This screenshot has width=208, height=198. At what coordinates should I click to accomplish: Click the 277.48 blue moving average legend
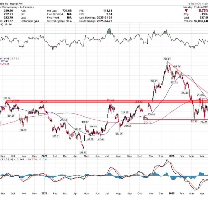coord(4,61)
